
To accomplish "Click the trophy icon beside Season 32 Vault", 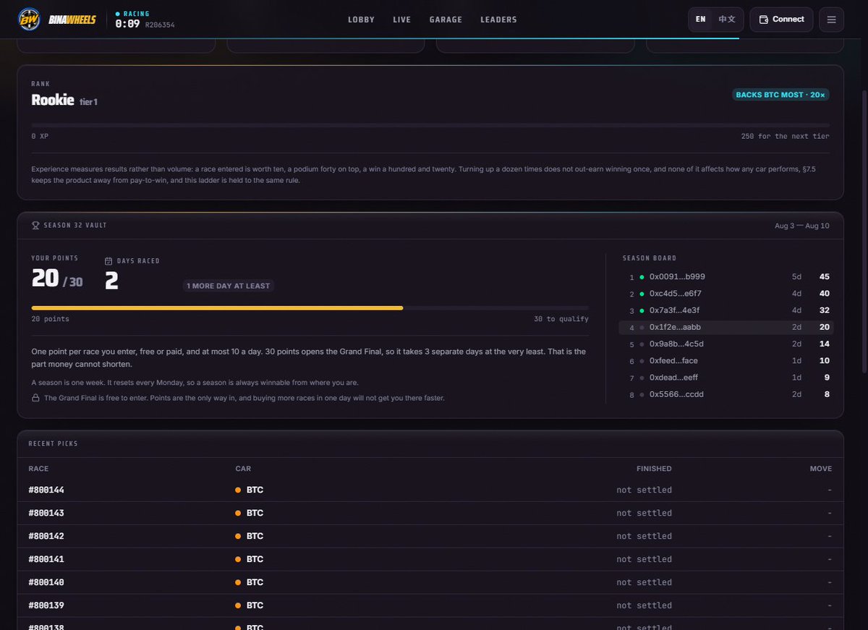I will click(35, 225).
